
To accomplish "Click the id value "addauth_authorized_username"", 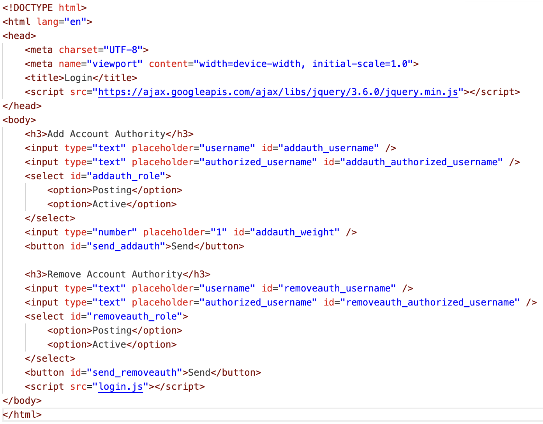I will [x=422, y=162].
